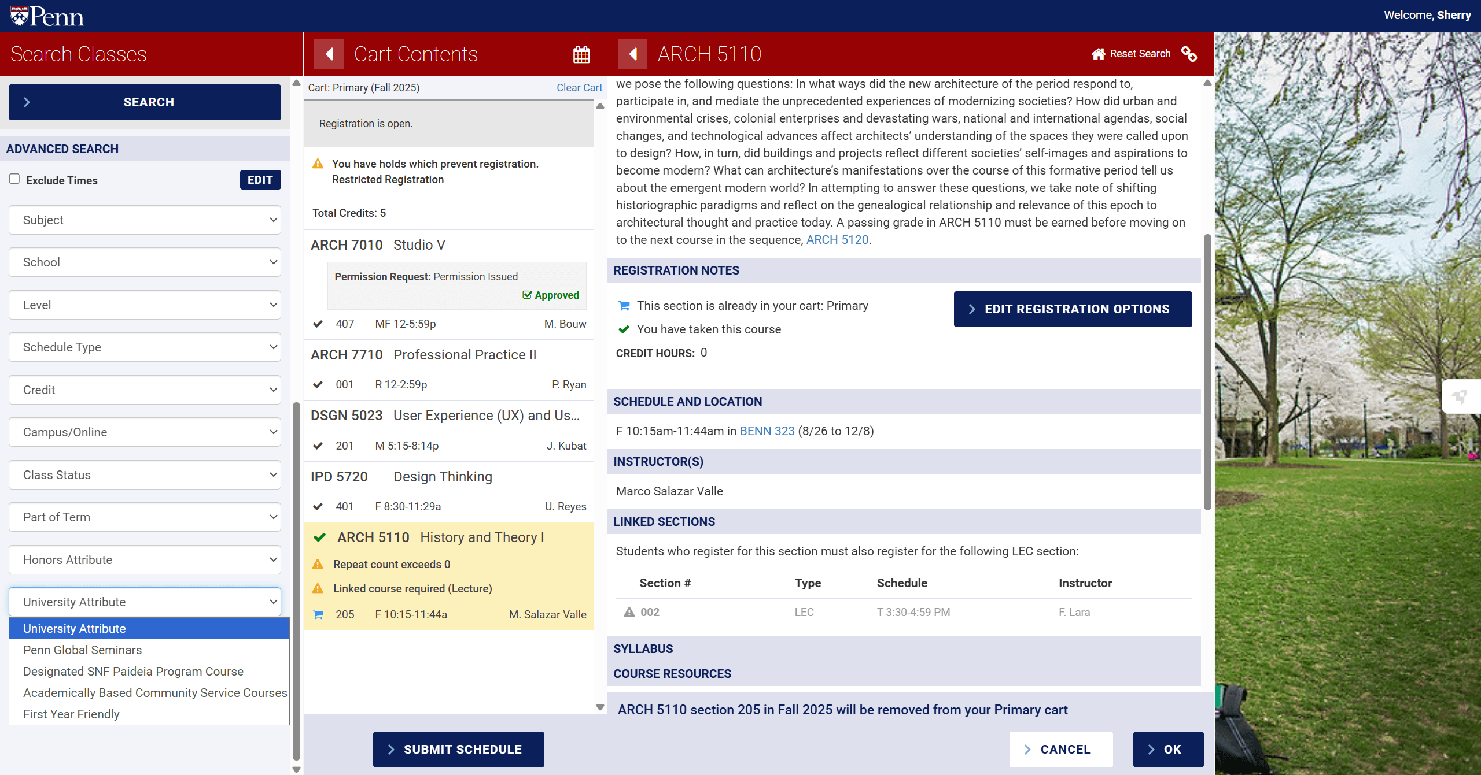Pick the First Year Friendly option
The width and height of the screenshot is (1481, 775).
[x=149, y=714]
